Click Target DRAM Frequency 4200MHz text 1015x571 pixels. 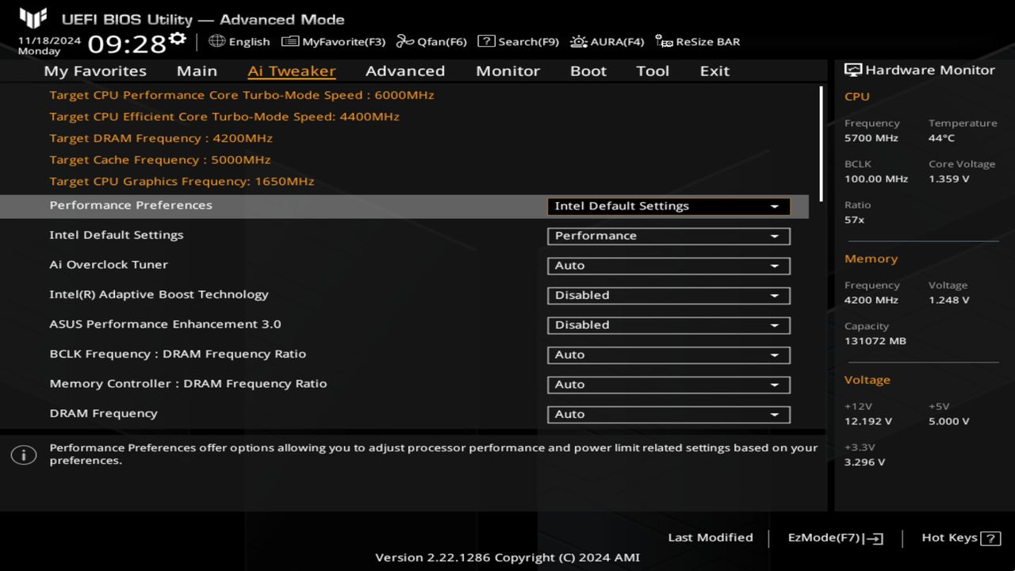(x=161, y=138)
